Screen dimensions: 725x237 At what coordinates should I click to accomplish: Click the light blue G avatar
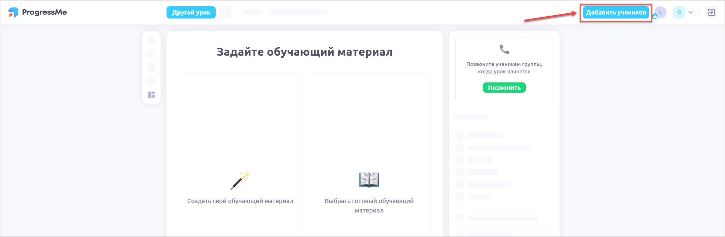[x=679, y=12]
